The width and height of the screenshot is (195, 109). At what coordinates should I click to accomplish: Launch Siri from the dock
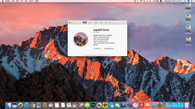pos(15,105)
